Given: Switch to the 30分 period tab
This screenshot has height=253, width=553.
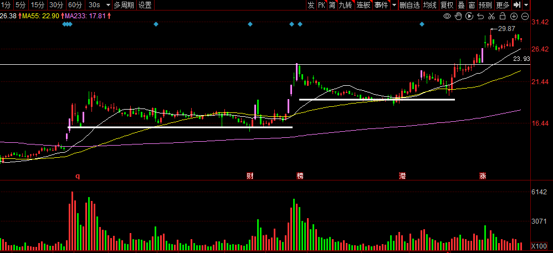Looking at the screenshot, I should (x=56, y=5).
